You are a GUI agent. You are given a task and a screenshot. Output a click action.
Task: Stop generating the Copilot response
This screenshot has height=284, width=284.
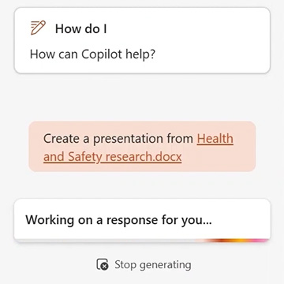(x=144, y=264)
